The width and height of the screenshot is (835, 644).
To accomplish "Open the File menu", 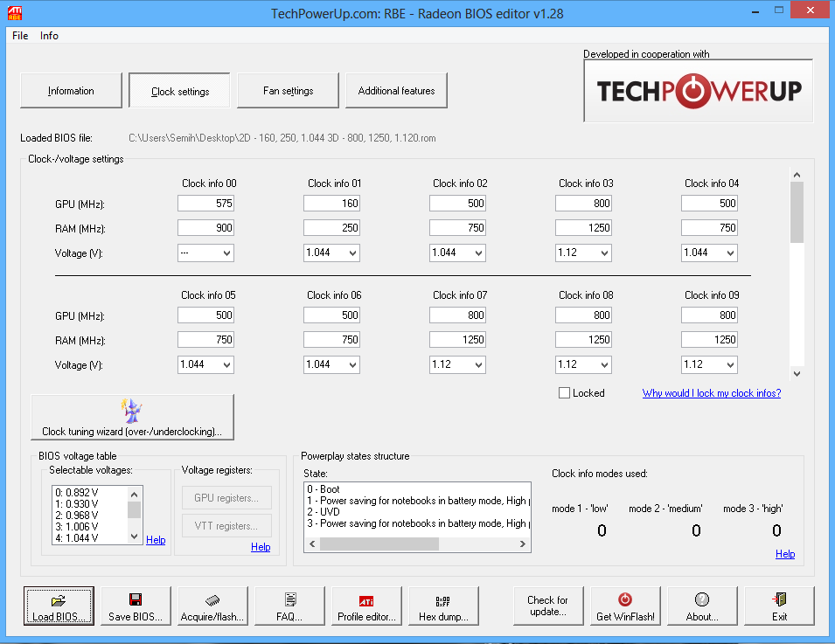I will click(20, 36).
